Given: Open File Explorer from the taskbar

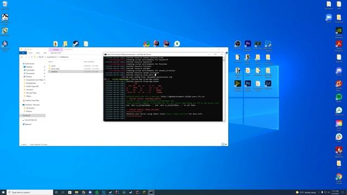Looking at the screenshot, I should [x=76, y=192].
